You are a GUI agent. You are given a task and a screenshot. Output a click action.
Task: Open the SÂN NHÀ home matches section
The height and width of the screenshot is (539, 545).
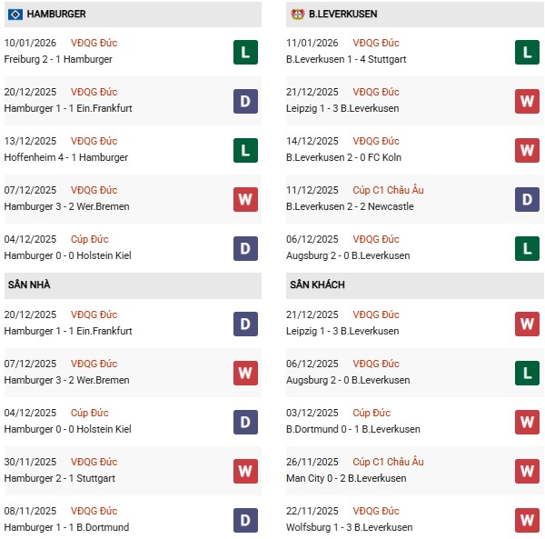[x=29, y=284]
